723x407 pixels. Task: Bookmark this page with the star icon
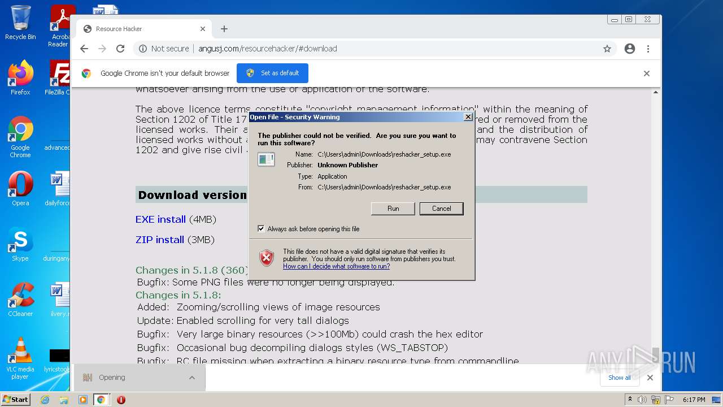click(x=607, y=49)
